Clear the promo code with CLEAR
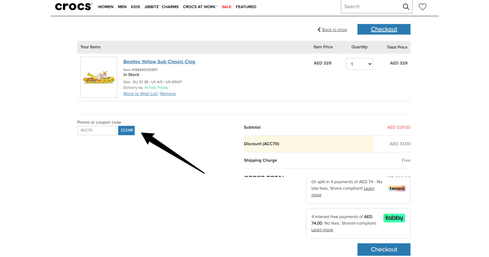 coord(127,130)
